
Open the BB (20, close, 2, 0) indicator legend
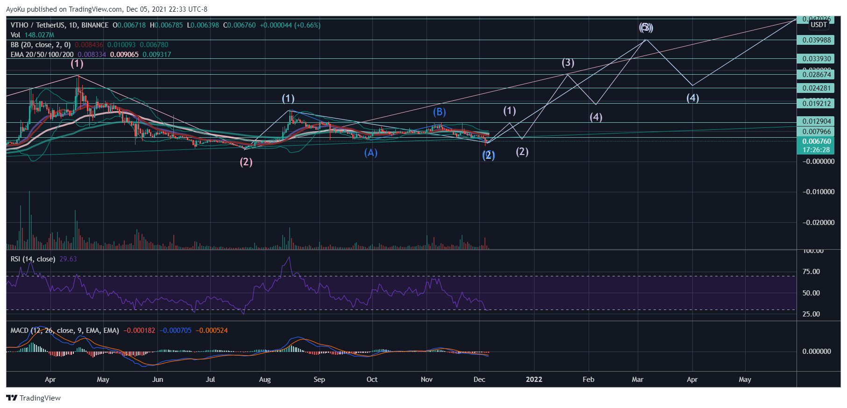pyautogui.click(x=41, y=45)
